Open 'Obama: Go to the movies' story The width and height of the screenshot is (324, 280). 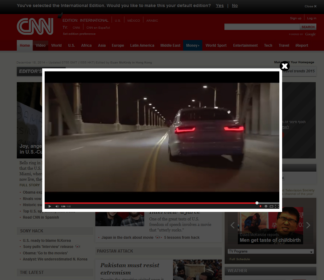tap(45, 253)
